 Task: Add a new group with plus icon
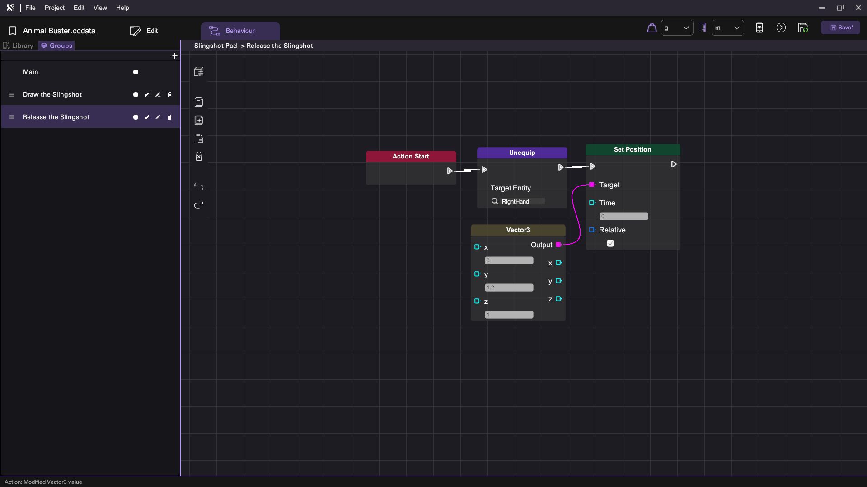(x=175, y=56)
